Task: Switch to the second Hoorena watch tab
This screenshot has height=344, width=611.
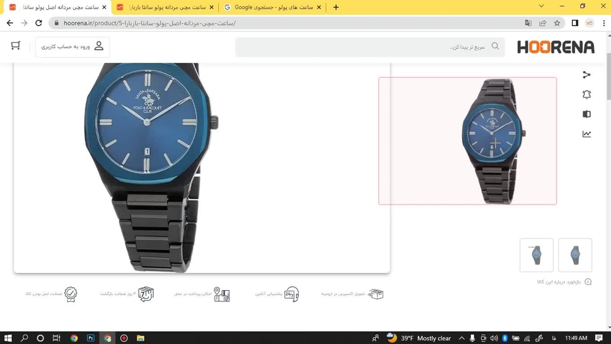Action: (x=165, y=7)
